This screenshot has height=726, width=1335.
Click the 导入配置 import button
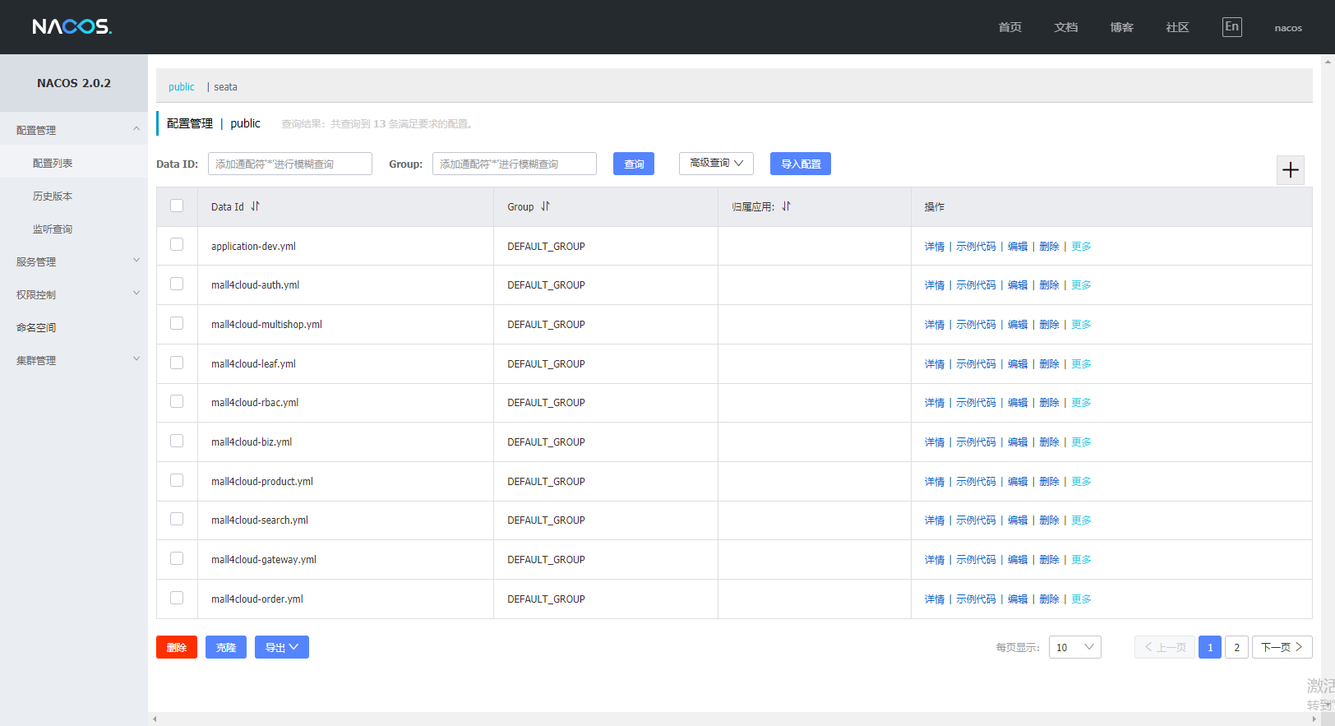pyautogui.click(x=800, y=164)
